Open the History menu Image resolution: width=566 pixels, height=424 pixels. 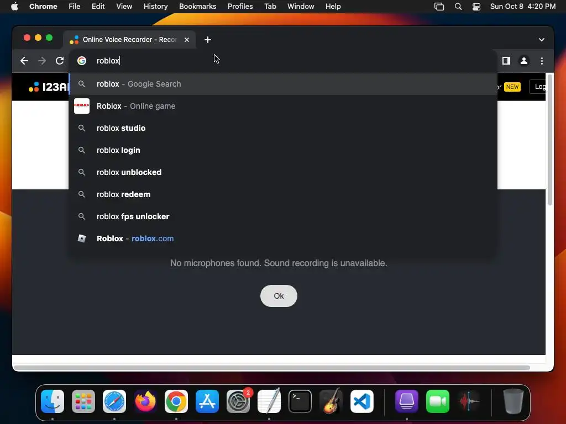(x=155, y=7)
